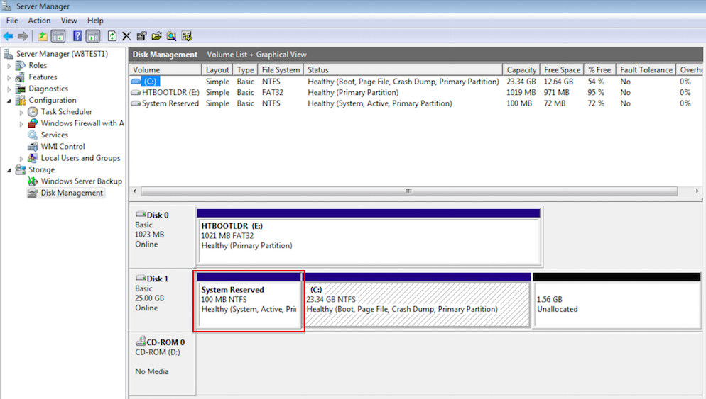Click the Features tree icon
Viewport: 706px width, 399px height.
click(21, 77)
